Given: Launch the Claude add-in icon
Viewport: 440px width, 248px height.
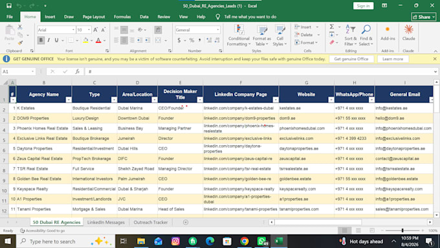Looking at the screenshot, I should [x=408, y=33].
